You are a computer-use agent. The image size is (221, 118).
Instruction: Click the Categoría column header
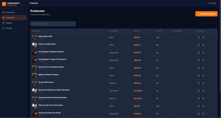pos(113,31)
